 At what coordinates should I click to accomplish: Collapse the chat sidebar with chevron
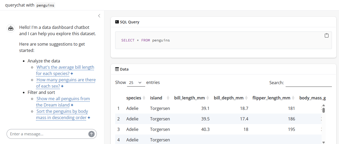[x=99, y=16]
